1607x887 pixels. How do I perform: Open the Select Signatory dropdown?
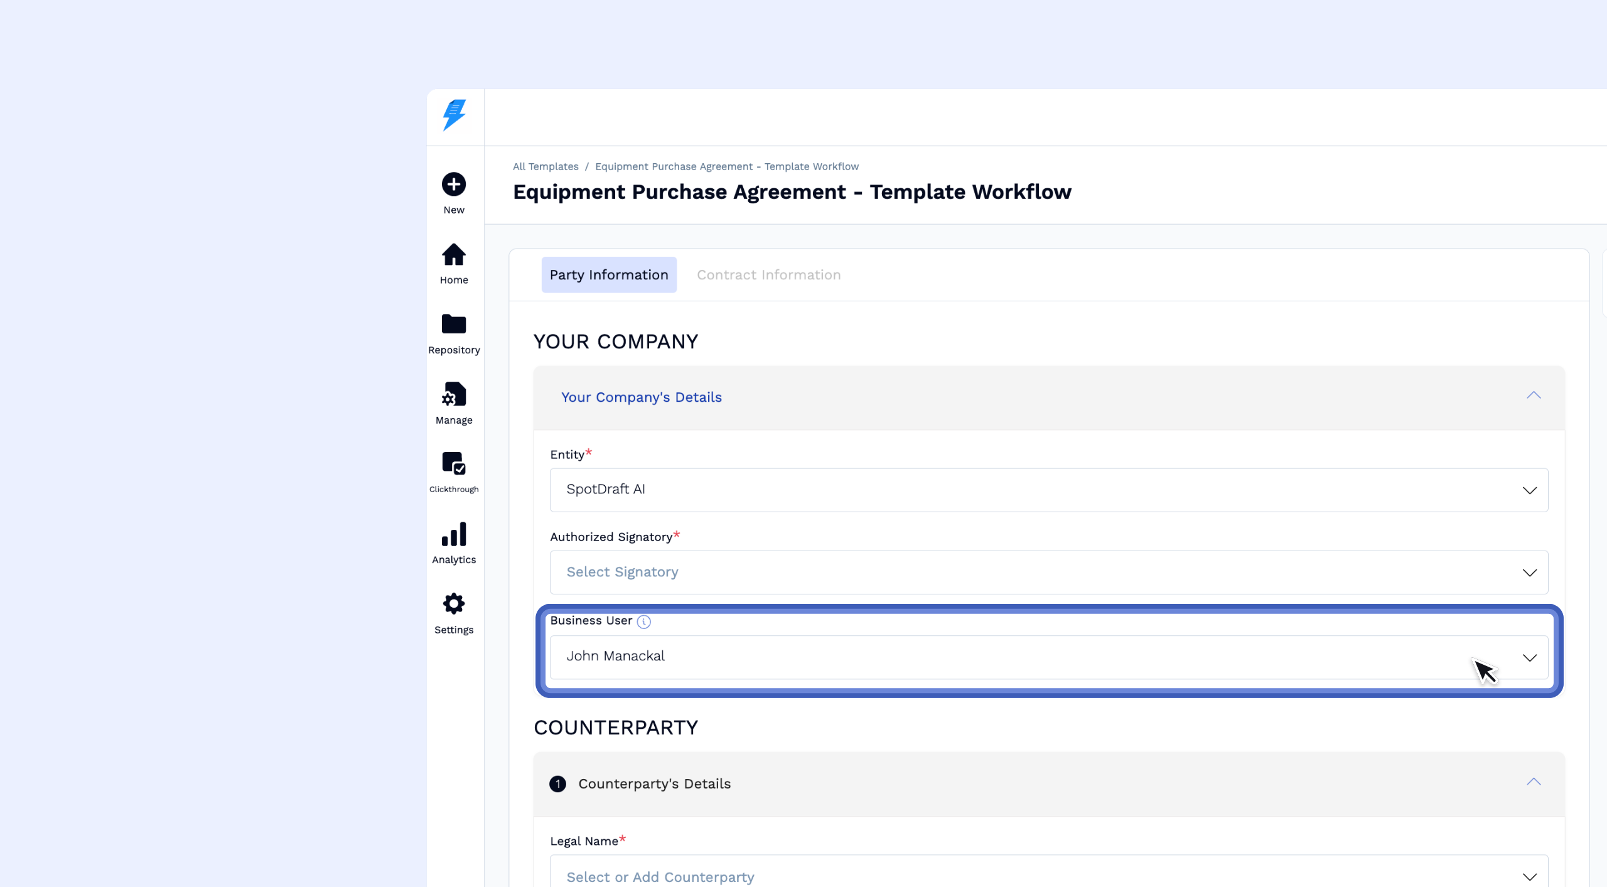coord(1048,573)
